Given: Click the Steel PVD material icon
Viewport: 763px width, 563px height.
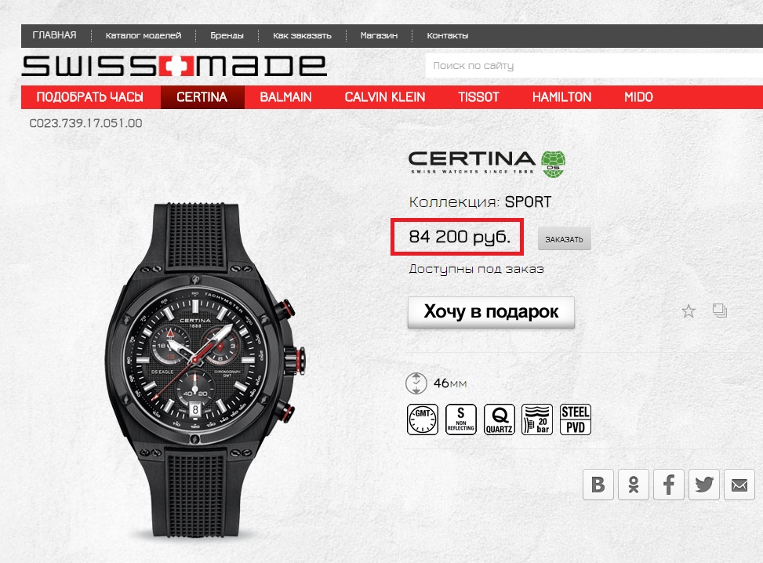Looking at the screenshot, I should coord(576,420).
